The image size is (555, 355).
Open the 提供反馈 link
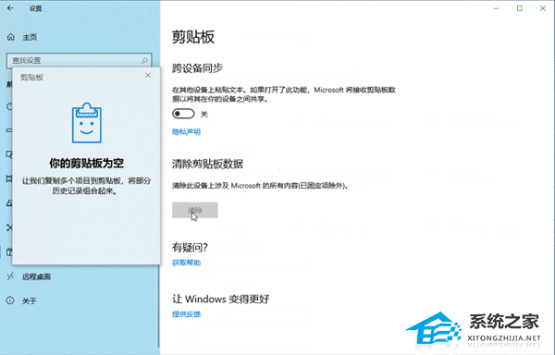click(186, 314)
